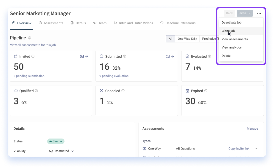This screenshot has width=274, height=167.
Task: Select the One-Way (38) filter
Action: tap(187, 39)
